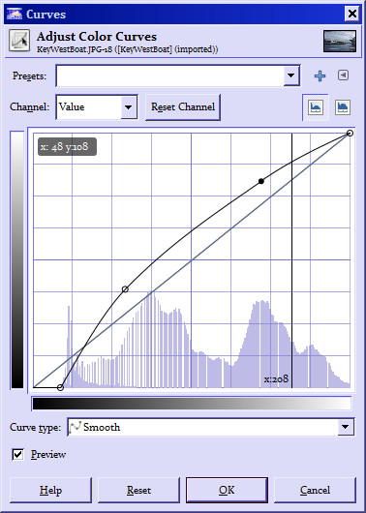Click the add preset plus icon
The width and height of the screenshot is (366, 513).
(320, 75)
